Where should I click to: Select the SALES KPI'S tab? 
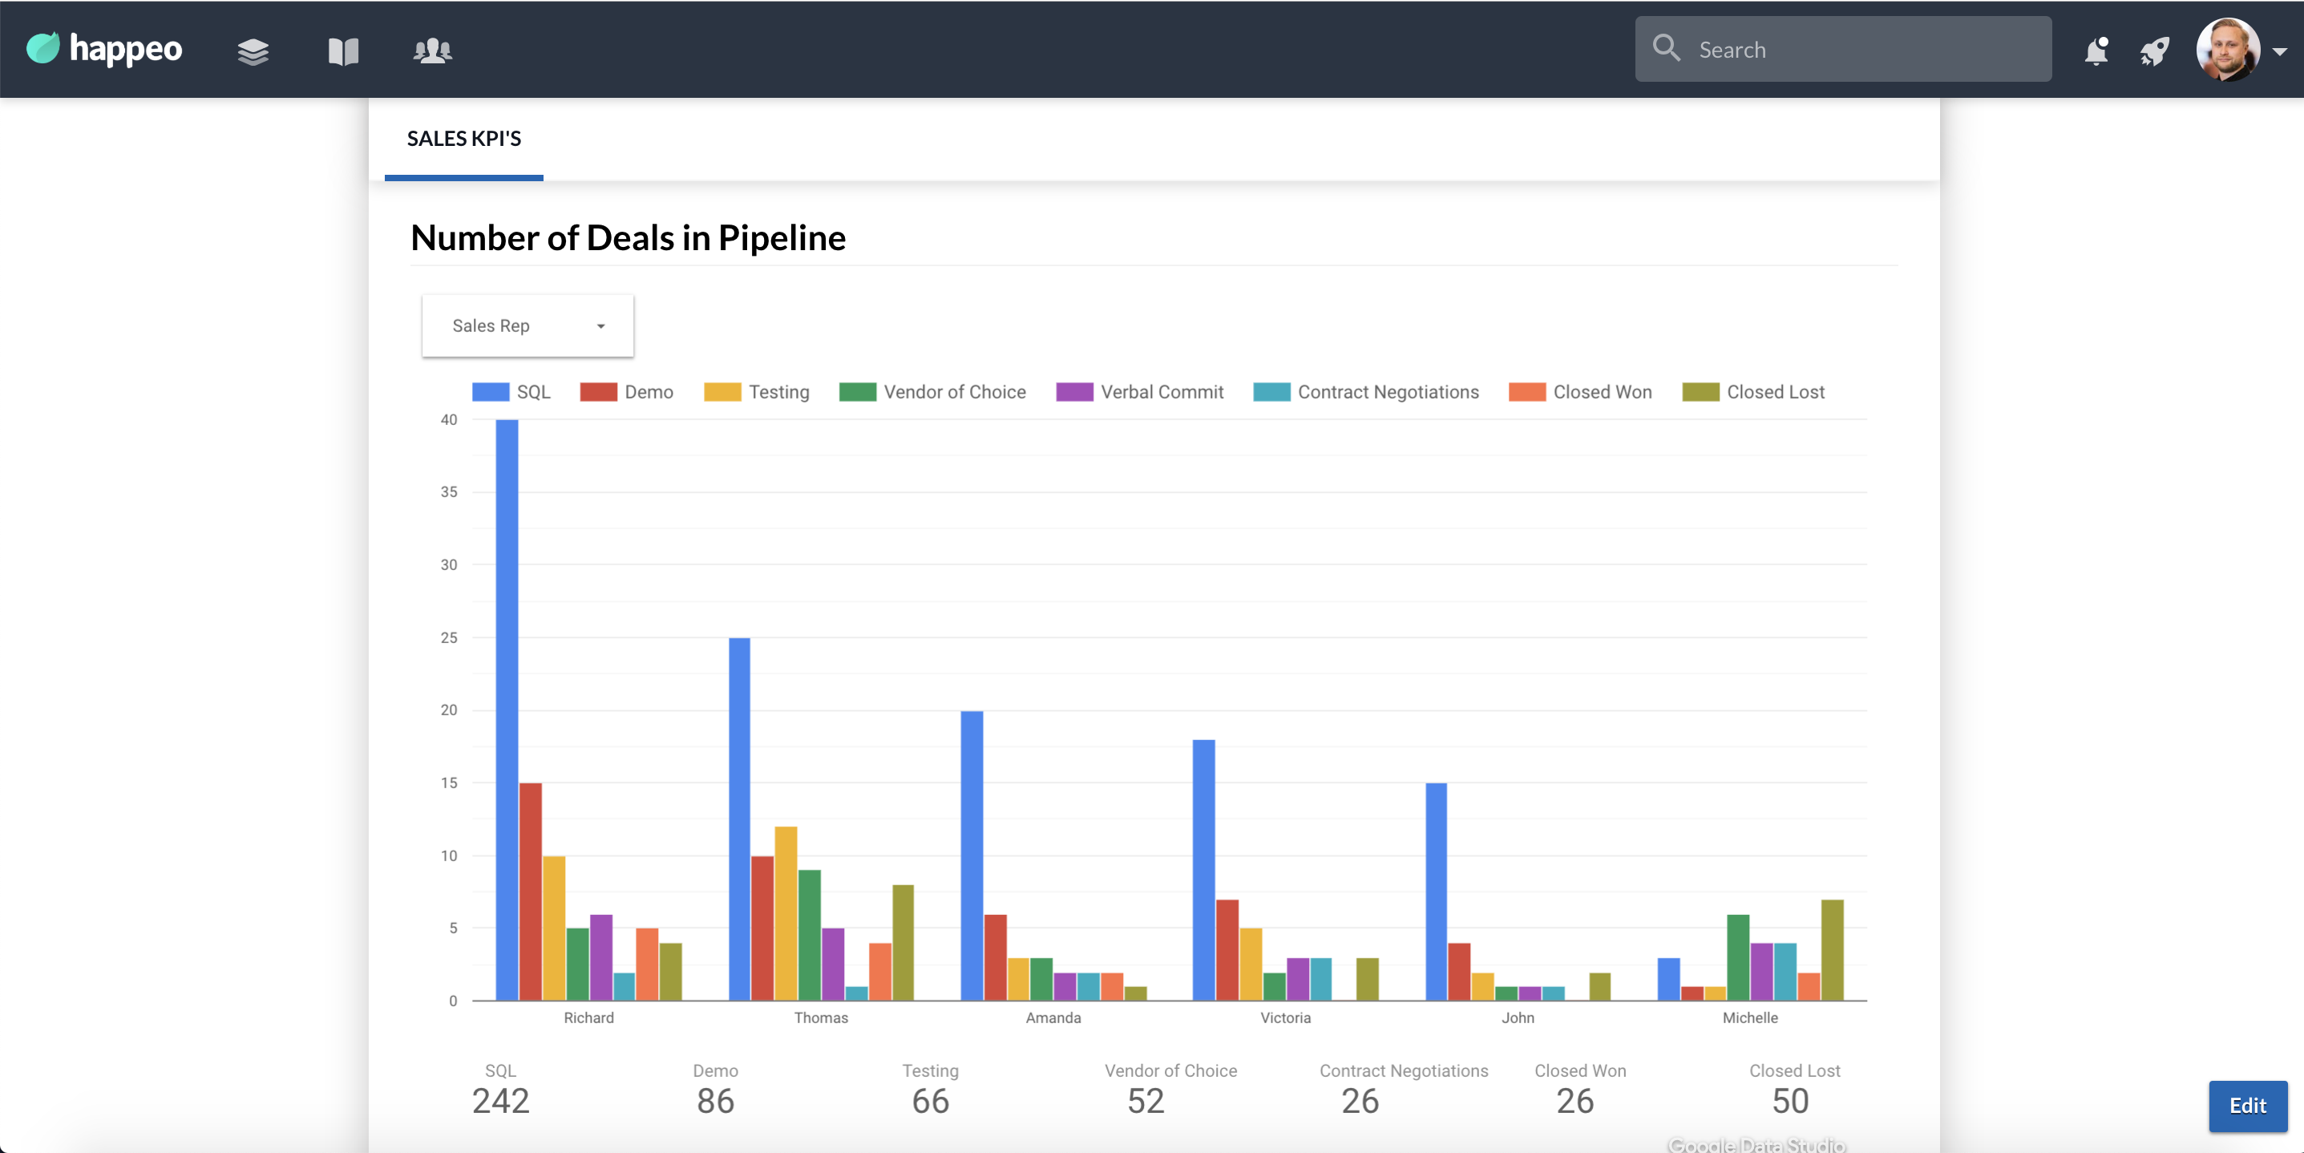(463, 139)
